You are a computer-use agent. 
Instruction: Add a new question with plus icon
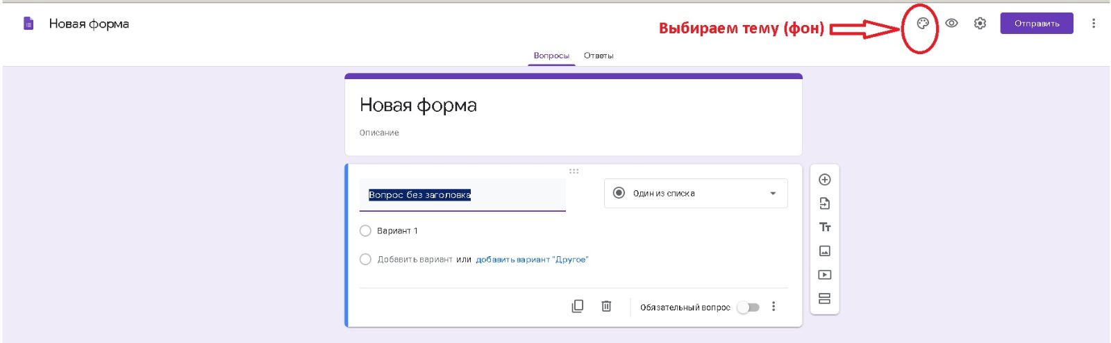[x=825, y=180]
